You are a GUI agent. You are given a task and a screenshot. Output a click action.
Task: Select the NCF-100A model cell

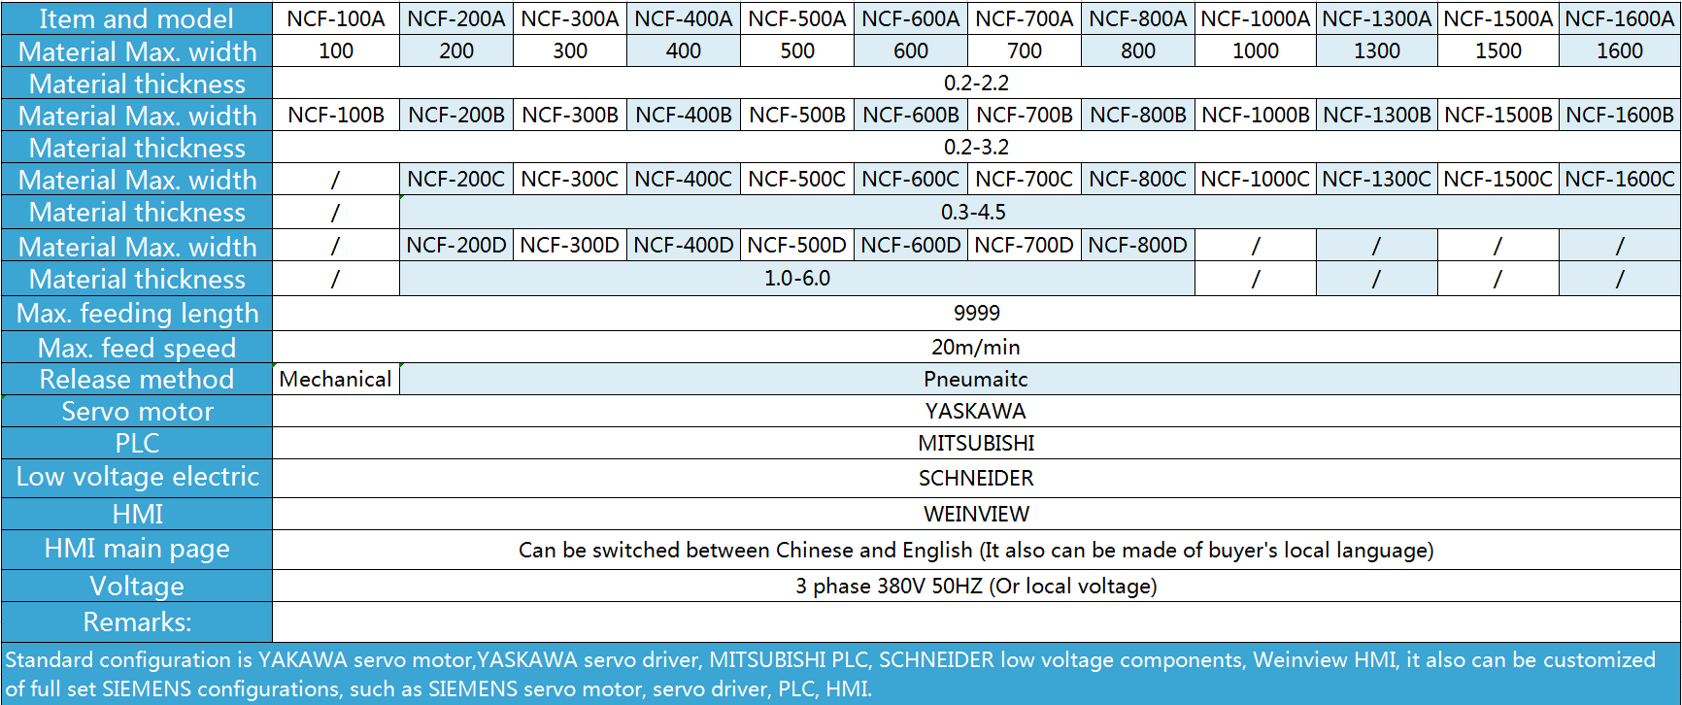pyautogui.click(x=336, y=18)
